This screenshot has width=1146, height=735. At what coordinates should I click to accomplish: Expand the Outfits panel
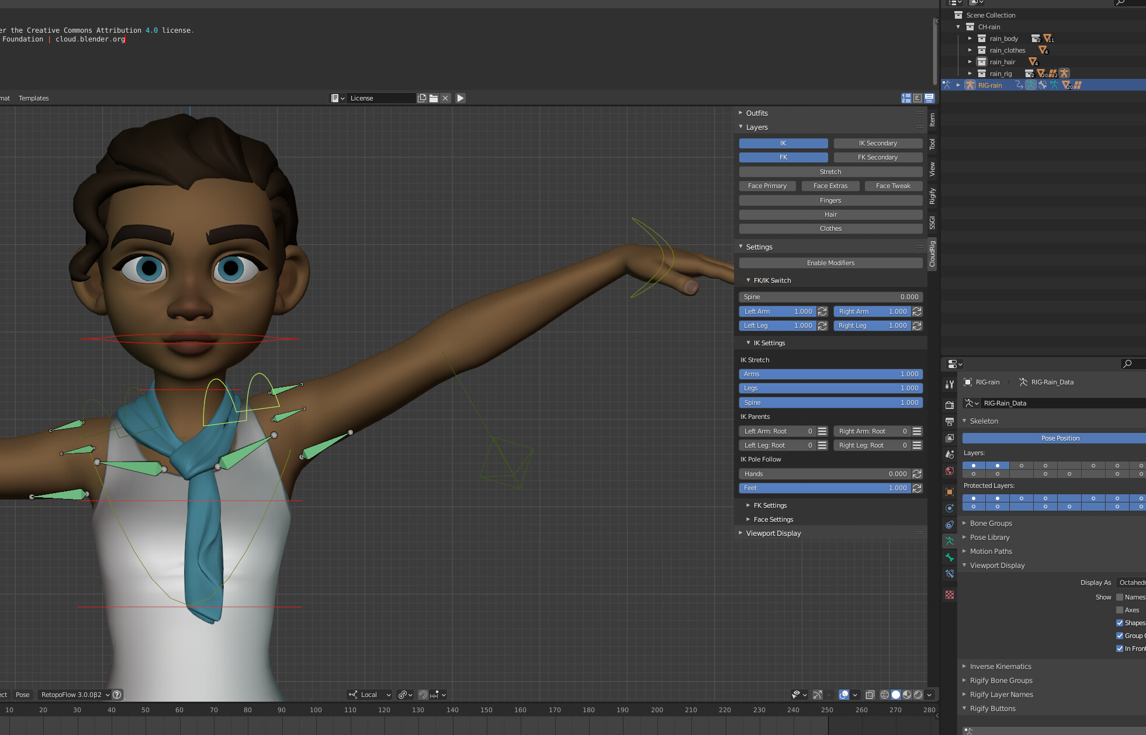(757, 113)
